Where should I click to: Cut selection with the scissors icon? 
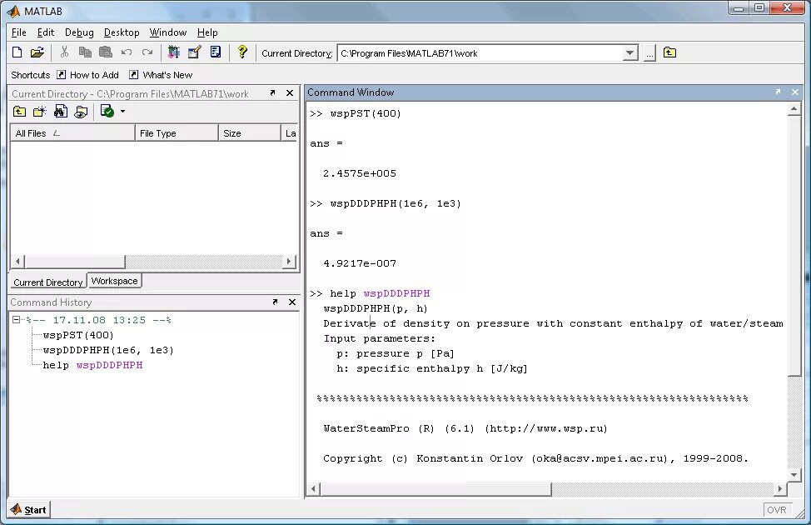pyautogui.click(x=64, y=52)
